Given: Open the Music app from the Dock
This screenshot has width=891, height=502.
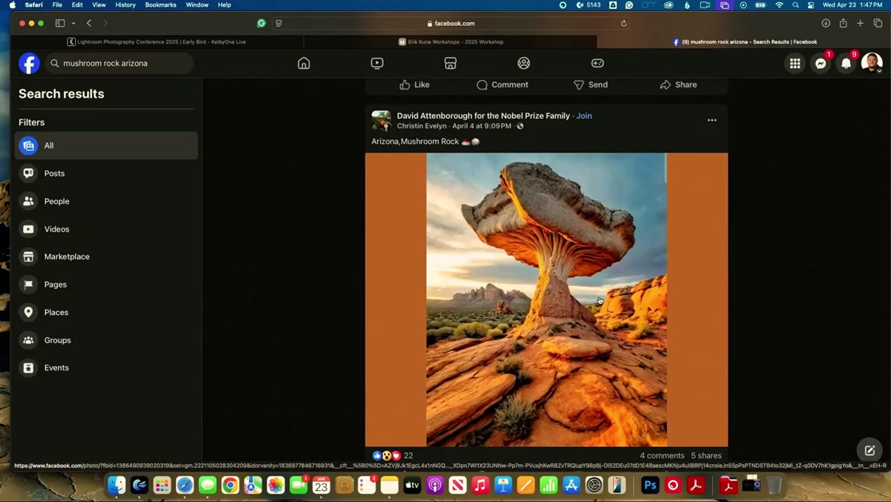Looking at the screenshot, I should (x=480, y=486).
